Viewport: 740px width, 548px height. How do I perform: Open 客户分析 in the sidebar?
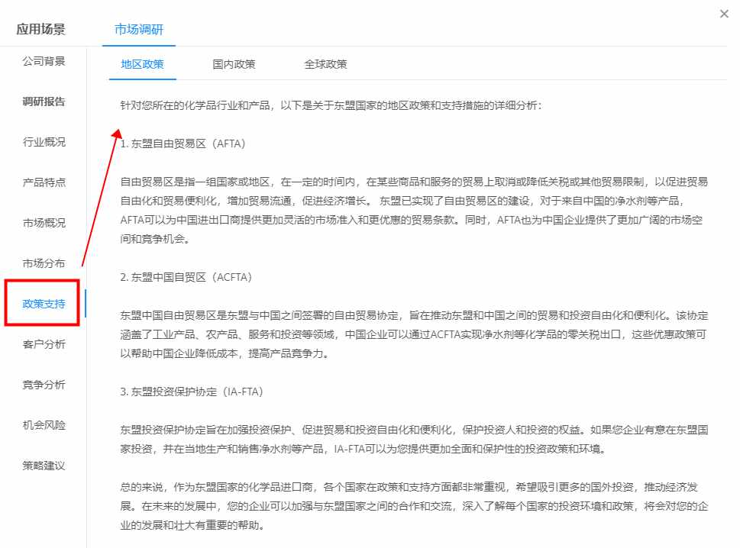click(x=44, y=344)
